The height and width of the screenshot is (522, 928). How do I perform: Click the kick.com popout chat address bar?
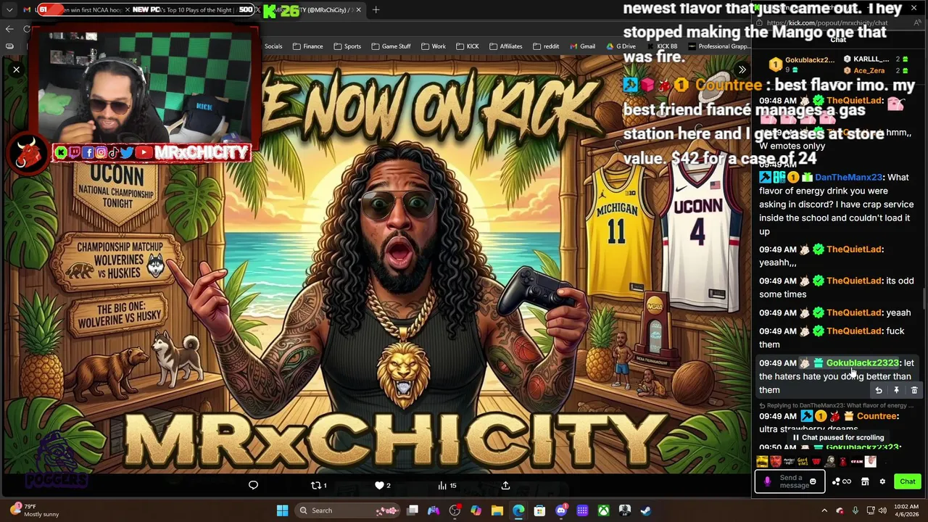826,23
